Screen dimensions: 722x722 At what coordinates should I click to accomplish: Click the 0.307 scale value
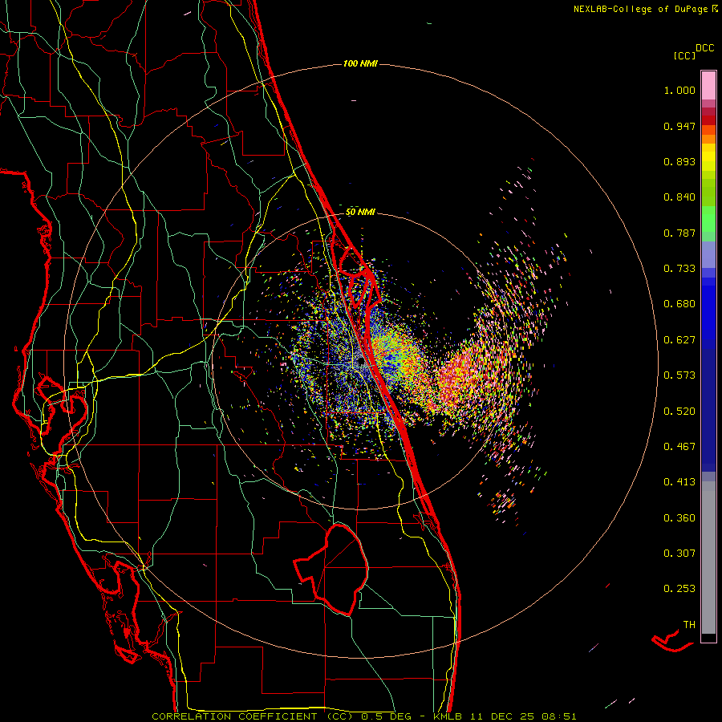point(679,554)
